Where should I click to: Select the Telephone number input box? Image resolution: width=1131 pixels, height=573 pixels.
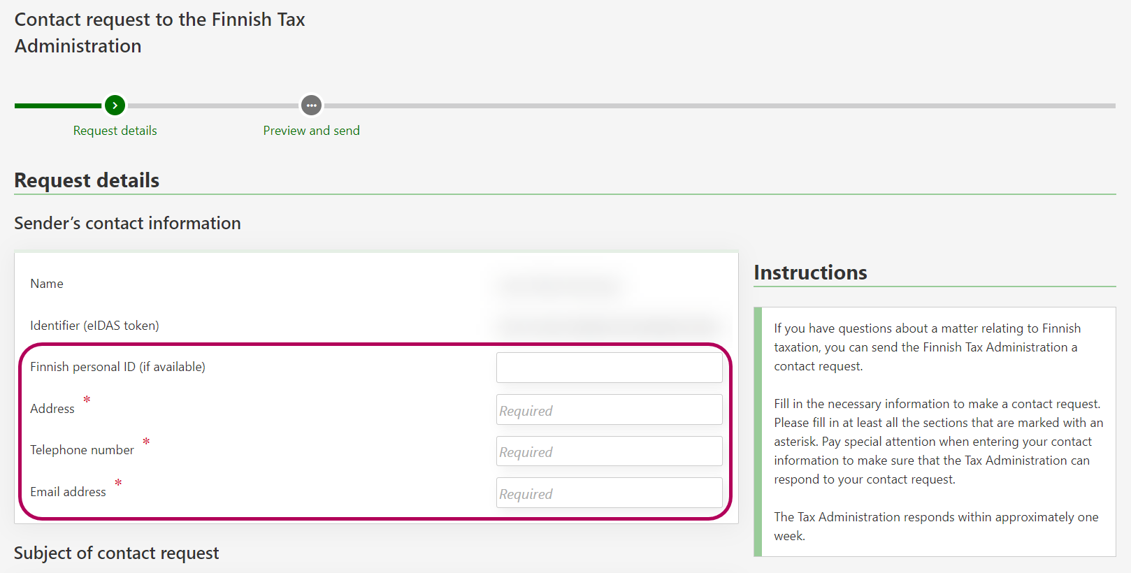click(x=609, y=451)
